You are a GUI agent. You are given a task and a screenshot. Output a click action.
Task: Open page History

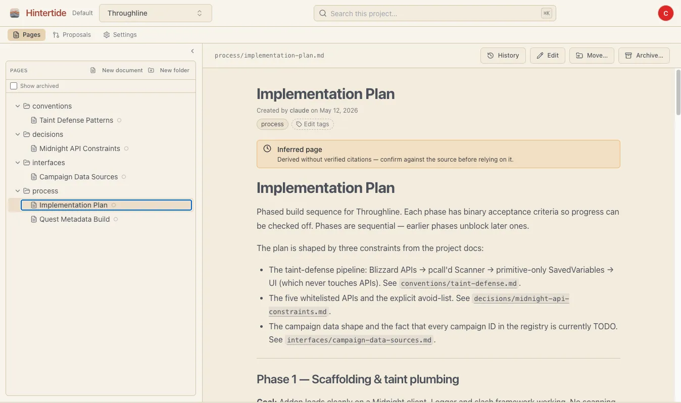coord(503,56)
